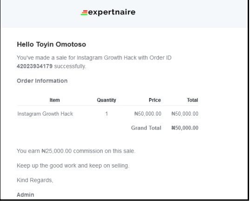
Task: Click the bold Grand Total amount
Action: click(x=185, y=128)
